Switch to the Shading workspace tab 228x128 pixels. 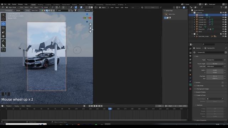tap(74, 5)
